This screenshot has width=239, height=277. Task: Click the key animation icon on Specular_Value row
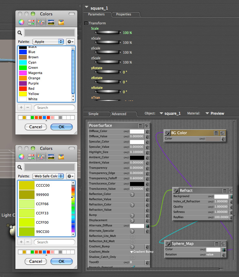tap(126, 147)
